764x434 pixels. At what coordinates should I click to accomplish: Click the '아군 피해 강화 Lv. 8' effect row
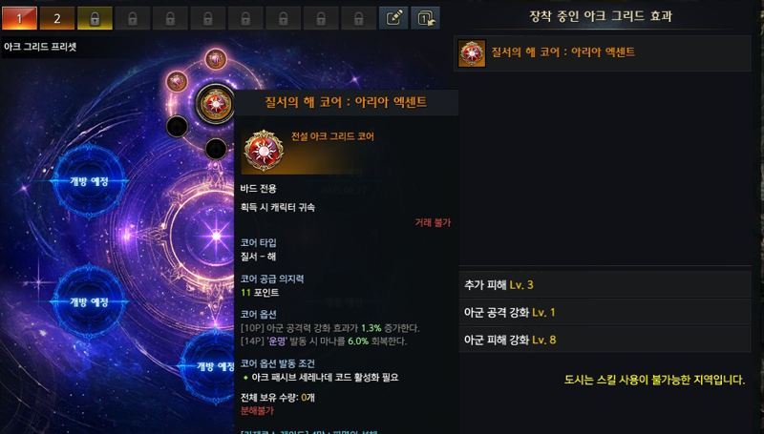[605, 340]
